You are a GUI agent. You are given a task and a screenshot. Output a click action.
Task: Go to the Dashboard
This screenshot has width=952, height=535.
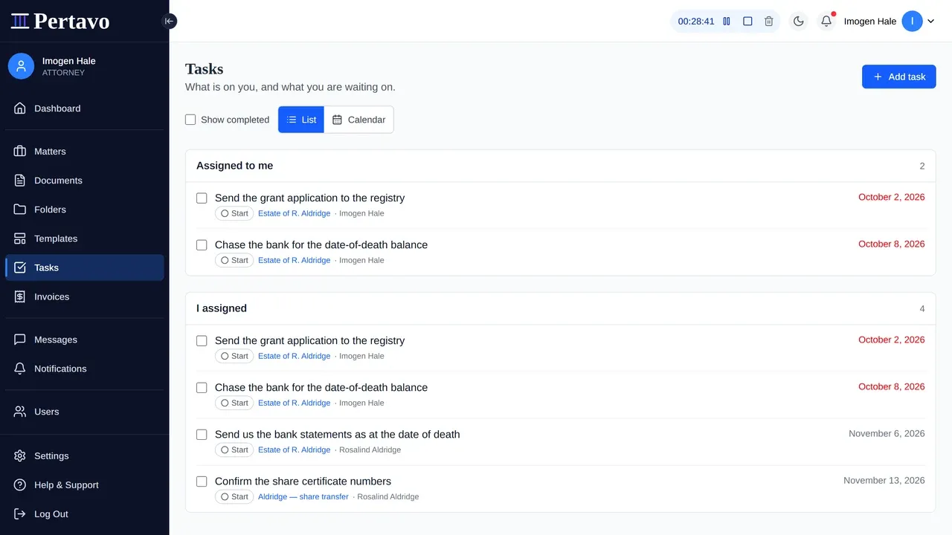[x=84, y=108]
